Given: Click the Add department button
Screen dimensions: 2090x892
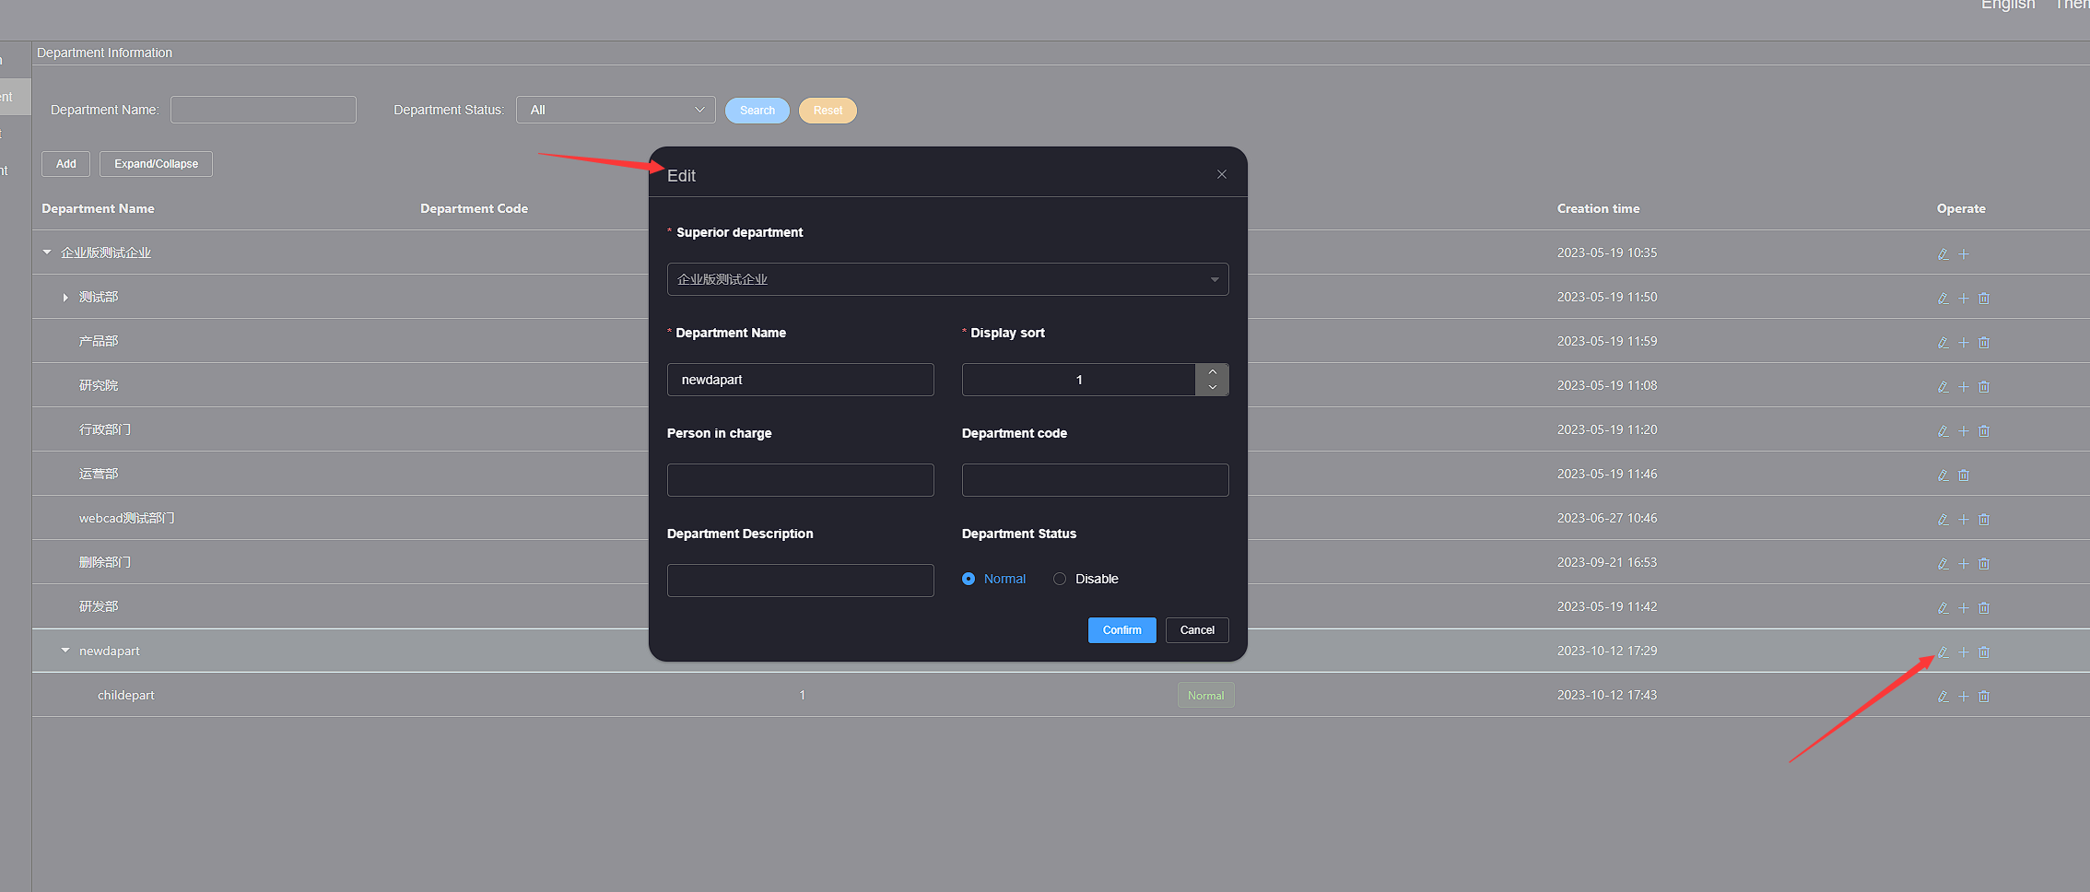Looking at the screenshot, I should 65,164.
